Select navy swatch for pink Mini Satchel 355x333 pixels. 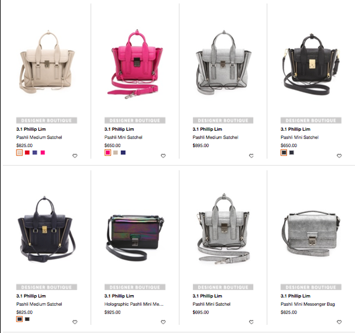pos(123,153)
